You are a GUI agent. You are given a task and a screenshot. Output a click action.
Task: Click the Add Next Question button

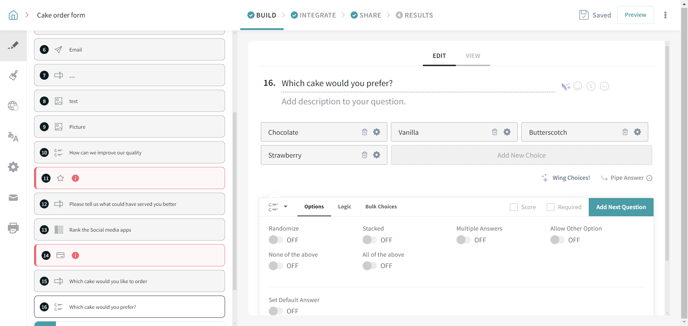[621, 207]
